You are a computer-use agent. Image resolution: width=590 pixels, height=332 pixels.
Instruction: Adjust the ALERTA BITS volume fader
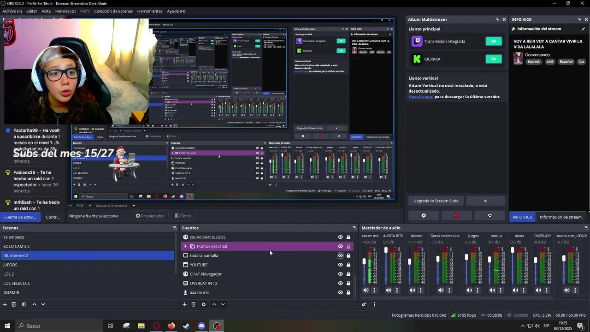click(386, 250)
